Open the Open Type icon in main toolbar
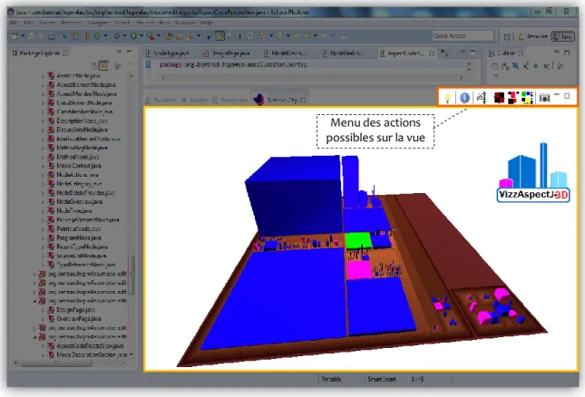This screenshot has height=397, width=585. pyautogui.click(x=169, y=36)
